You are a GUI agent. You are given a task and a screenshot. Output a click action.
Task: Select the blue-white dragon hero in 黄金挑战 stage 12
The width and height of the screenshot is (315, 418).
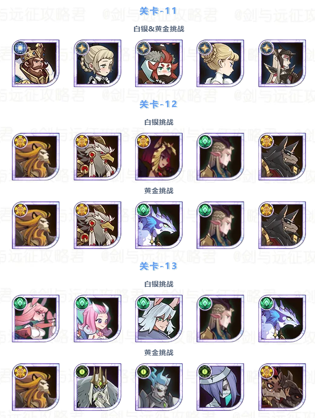point(159,225)
